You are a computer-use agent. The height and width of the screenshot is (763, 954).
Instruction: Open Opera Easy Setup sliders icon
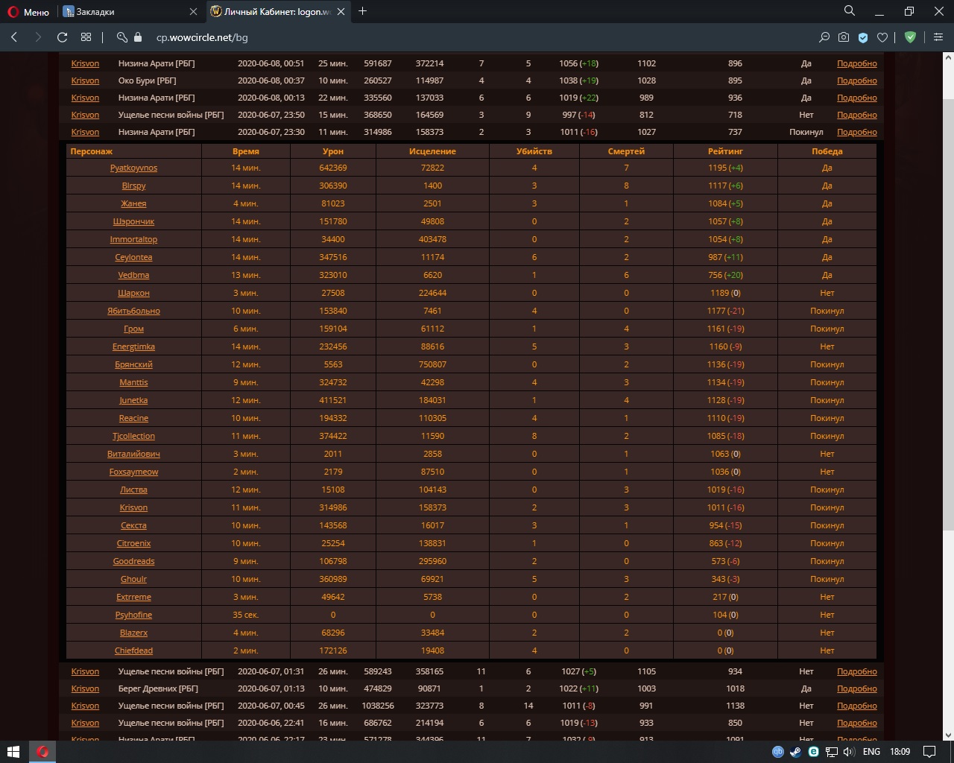(x=938, y=37)
